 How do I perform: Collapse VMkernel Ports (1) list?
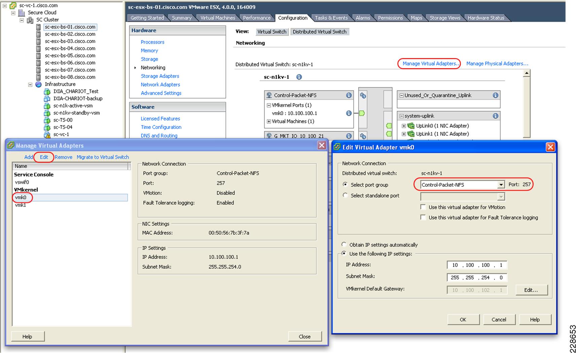269,105
